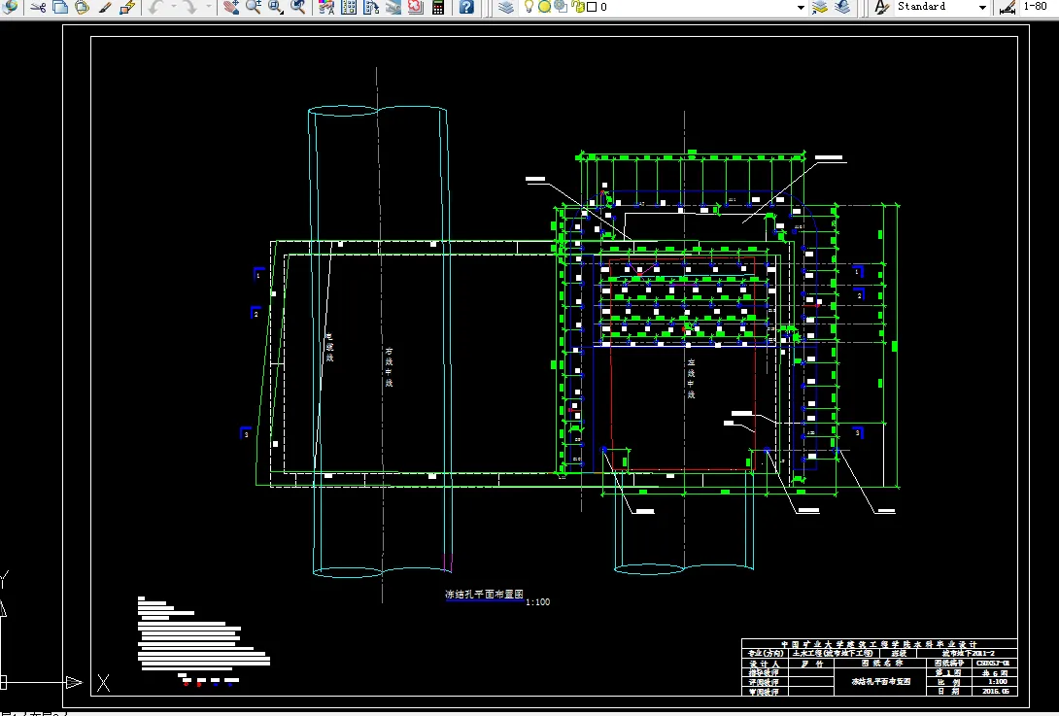Image resolution: width=1059 pixels, height=716 pixels.
Task: Activate the Pan hand tool
Action: pos(231,7)
